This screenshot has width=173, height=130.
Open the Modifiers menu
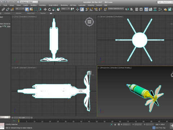pyautogui.click(x=34, y=5)
